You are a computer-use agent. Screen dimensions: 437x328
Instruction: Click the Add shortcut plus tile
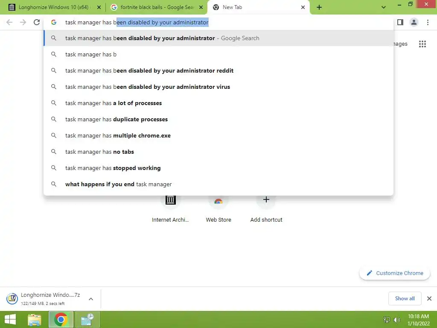click(266, 208)
